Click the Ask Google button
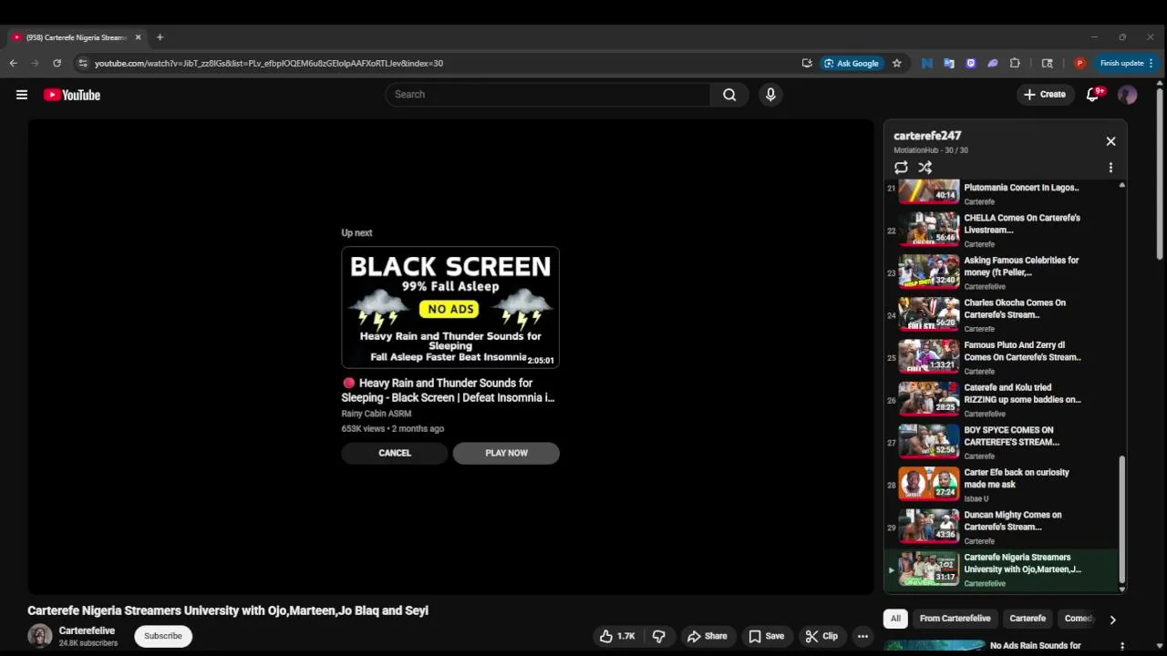The height and width of the screenshot is (656, 1167). (x=852, y=63)
